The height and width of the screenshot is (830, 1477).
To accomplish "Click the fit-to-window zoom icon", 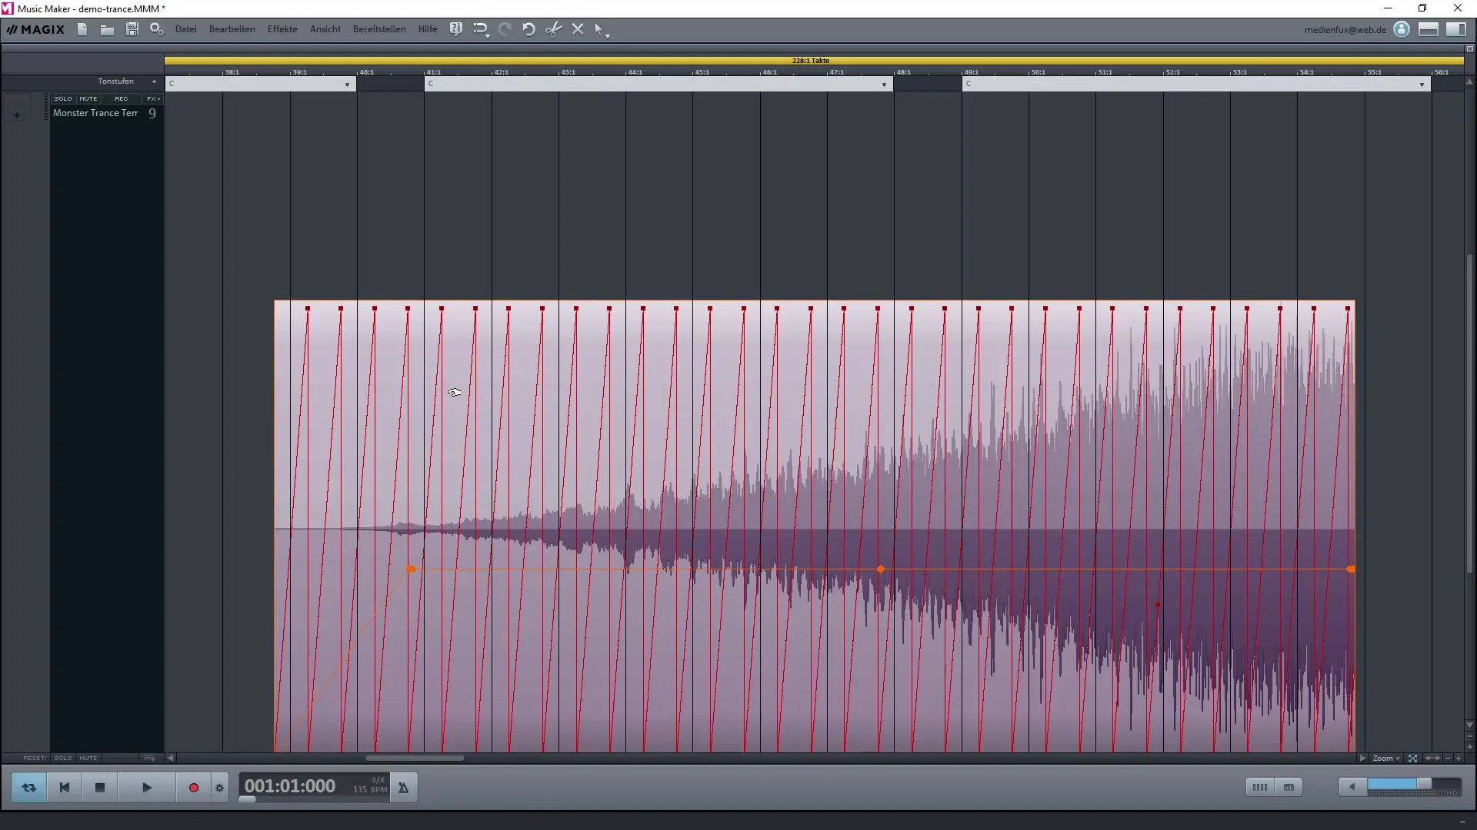I will (1412, 759).
